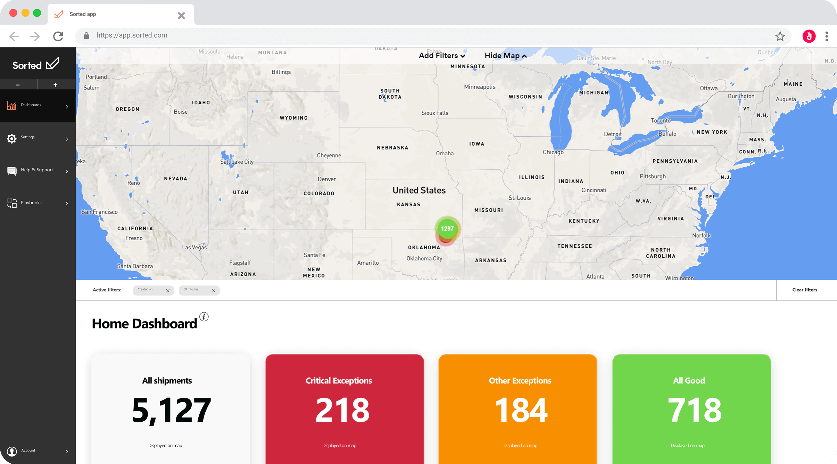
Task: Add a new dashboard with plus button
Action: 56,85
